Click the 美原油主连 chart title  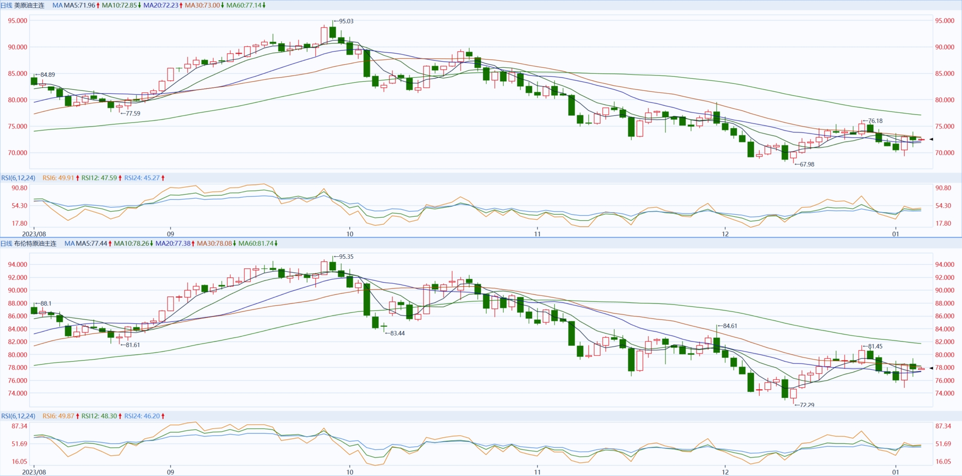point(29,6)
